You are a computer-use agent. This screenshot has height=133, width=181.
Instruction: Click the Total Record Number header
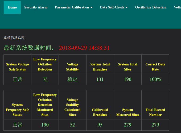click(155, 112)
